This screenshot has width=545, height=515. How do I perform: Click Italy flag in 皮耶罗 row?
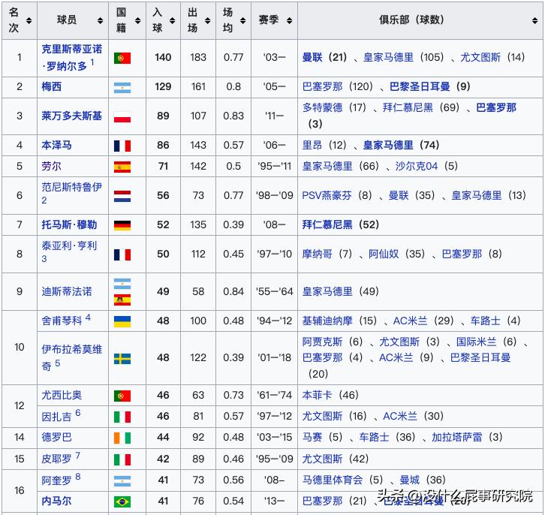(122, 459)
